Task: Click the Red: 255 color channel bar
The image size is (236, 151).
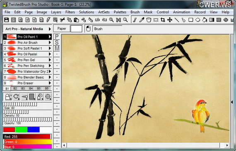Action: click(27, 136)
